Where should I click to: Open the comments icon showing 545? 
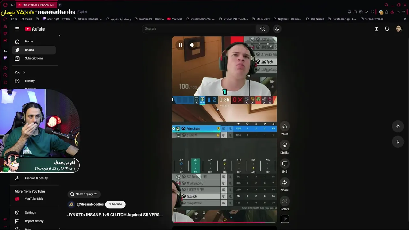285,164
